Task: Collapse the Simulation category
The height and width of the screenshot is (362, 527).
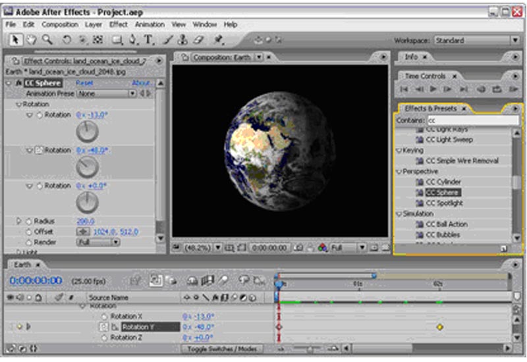Action: 399,214
